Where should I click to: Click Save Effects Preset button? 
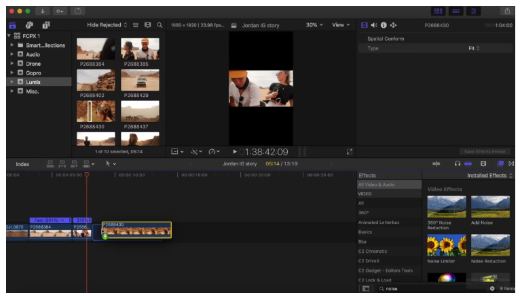click(x=485, y=152)
